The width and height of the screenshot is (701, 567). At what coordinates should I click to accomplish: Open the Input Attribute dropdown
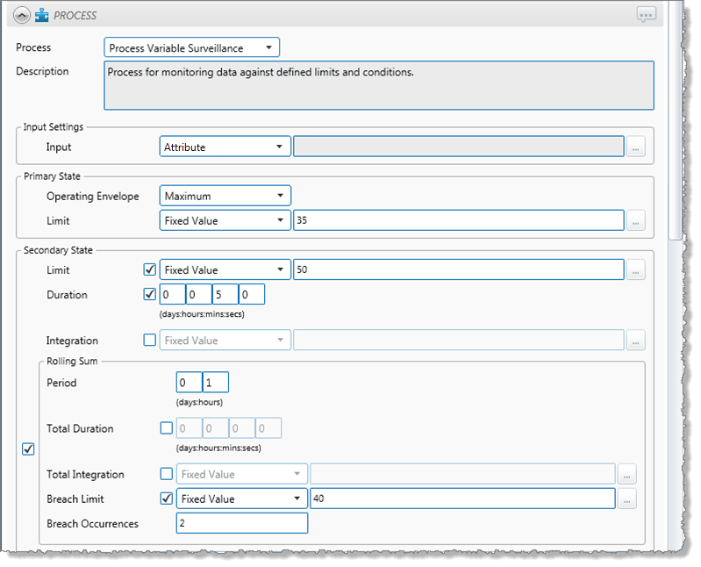pyautogui.click(x=225, y=147)
